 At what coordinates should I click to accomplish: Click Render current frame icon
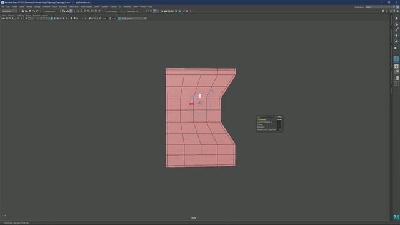(x=165, y=11)
